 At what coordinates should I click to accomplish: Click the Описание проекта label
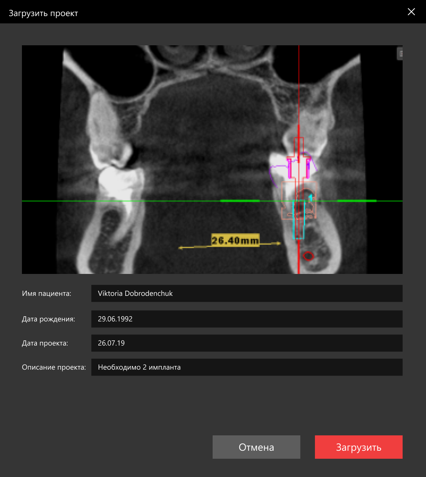coord(54,367)
